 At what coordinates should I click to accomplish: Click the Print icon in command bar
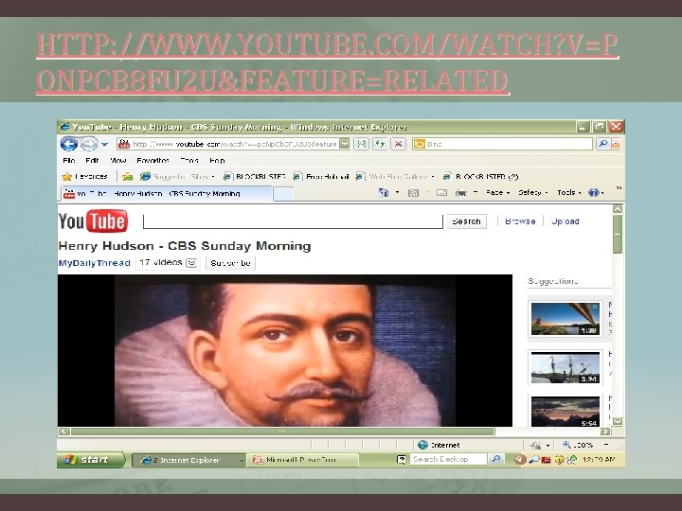pyautogui.click(x=461, y=192)
